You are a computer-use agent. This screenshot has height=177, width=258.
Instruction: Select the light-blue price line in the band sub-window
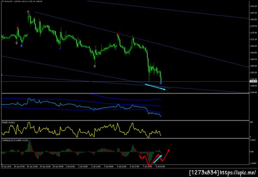(x=81, y=107)
